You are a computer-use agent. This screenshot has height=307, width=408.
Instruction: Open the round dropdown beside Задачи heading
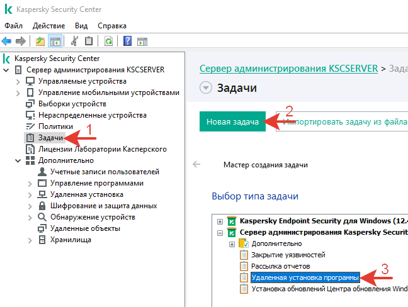point(205,87)
